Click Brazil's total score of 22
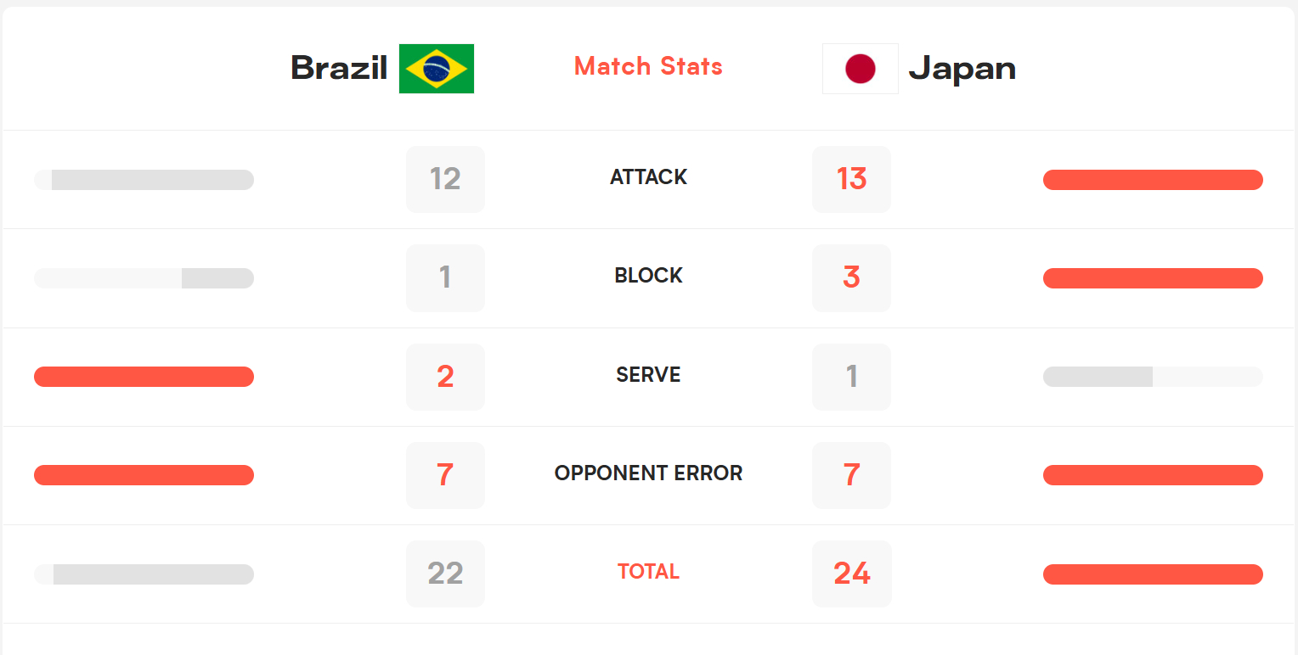Viewport: 1298px width, 655px height. tap(445, 574)
